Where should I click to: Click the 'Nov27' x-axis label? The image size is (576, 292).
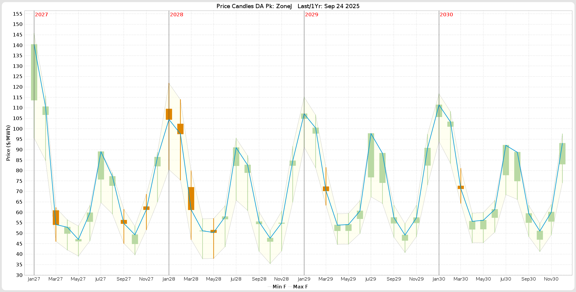[x=146, y=279]
